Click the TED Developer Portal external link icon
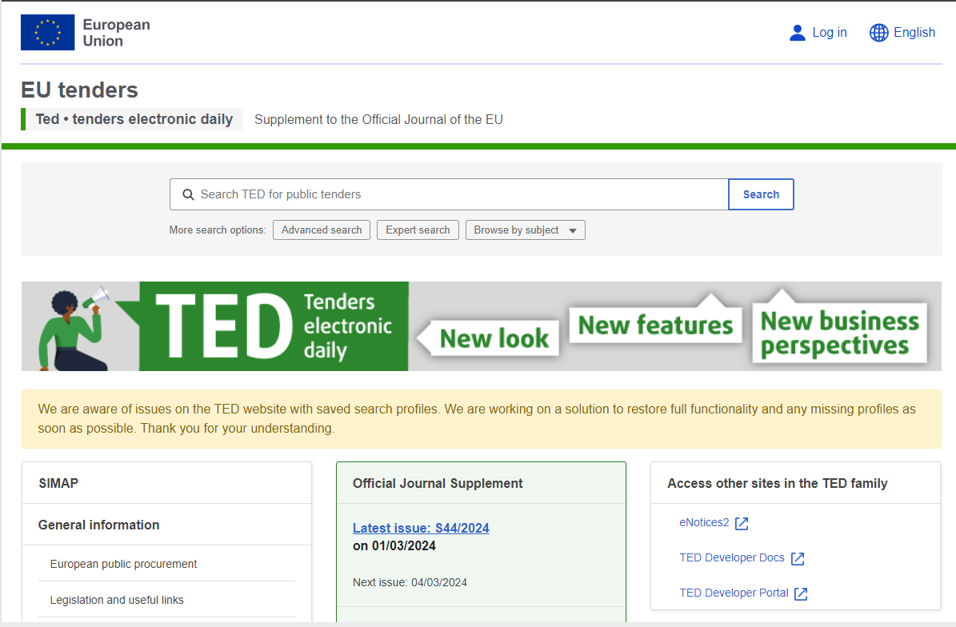Screen dimensions: 956x627 [x=801, y=593]
